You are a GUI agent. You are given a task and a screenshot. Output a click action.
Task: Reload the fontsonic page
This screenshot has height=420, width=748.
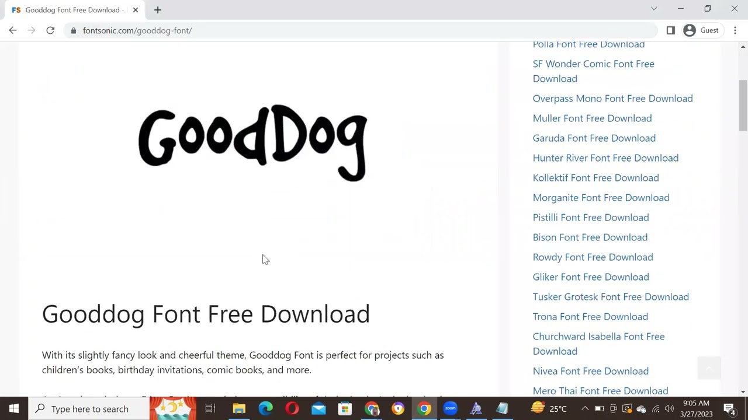pos(50,30)
